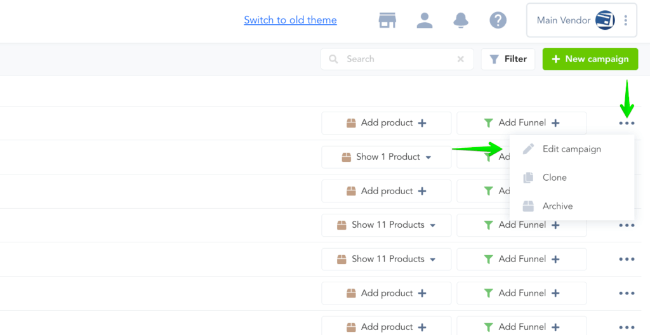
Task: Open three-dots menu on last visible row
Action: pyautogui.click(x=627, y=327)
